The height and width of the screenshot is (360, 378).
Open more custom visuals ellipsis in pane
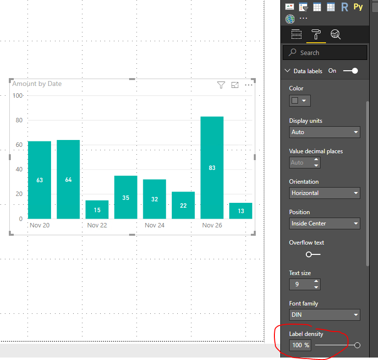click(x=303, y=18)
